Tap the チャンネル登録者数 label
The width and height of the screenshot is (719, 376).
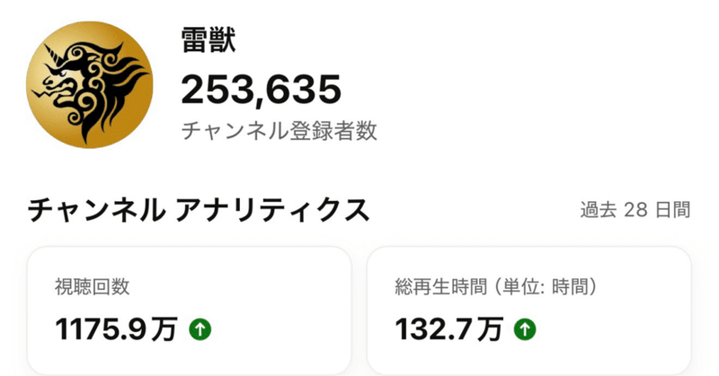[x=279, y=131]
